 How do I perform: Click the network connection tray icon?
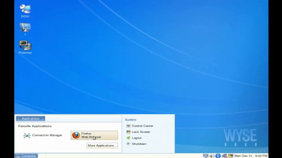224,156
